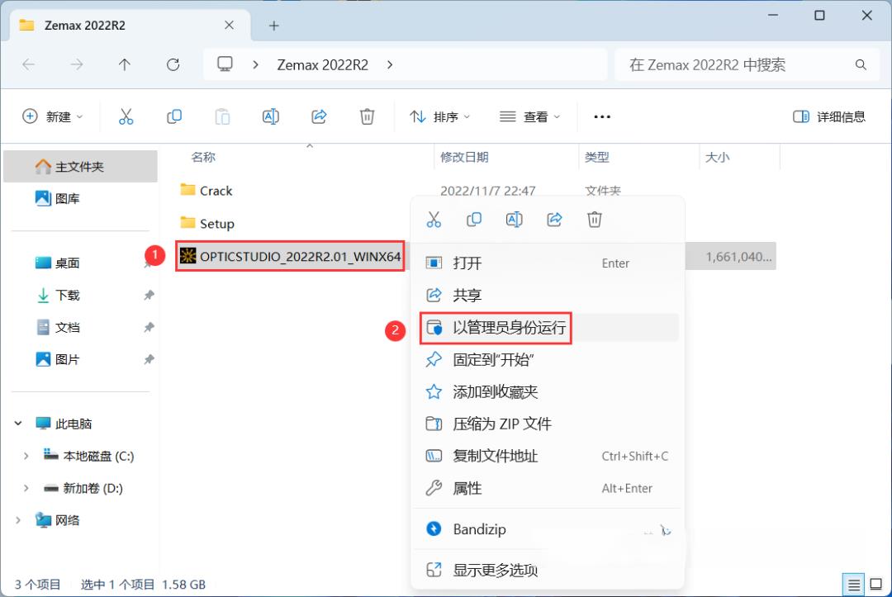Choose 压缩为 ZIP 文件 from the context menu

pos(549,424)
